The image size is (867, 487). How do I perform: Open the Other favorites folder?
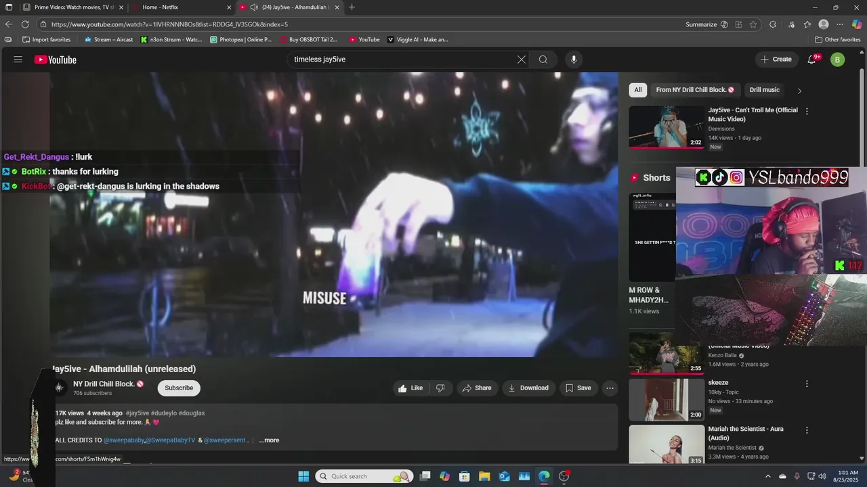(838, 40)
